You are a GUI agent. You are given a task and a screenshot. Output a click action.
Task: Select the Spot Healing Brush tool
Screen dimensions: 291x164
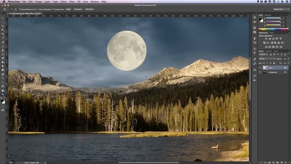coord(3,42)
